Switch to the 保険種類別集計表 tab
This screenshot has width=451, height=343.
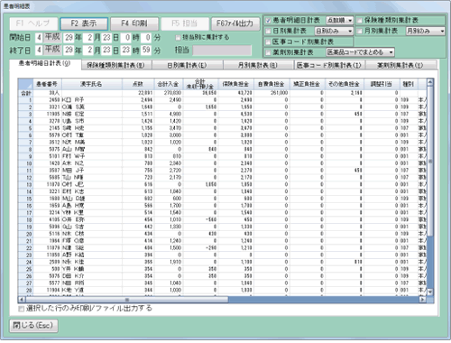[116, 65]
